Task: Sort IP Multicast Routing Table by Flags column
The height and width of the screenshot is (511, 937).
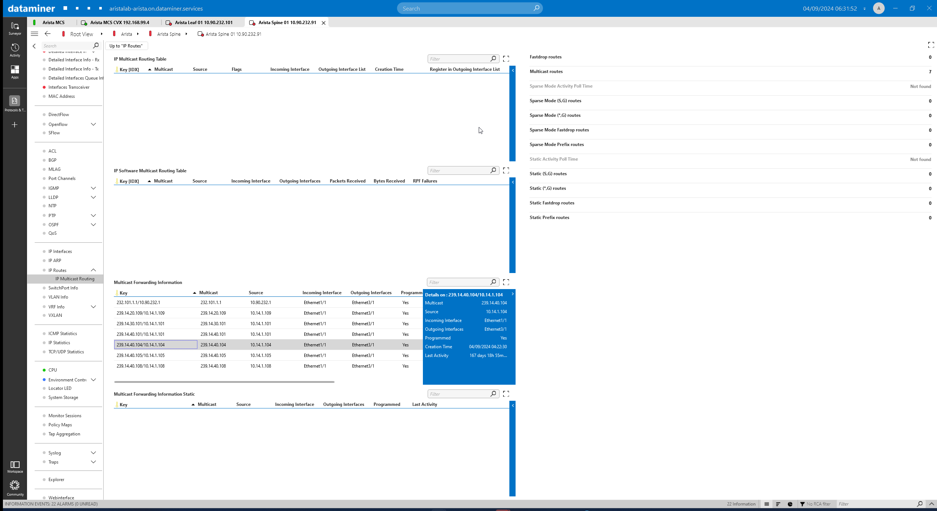Action: 236,69
